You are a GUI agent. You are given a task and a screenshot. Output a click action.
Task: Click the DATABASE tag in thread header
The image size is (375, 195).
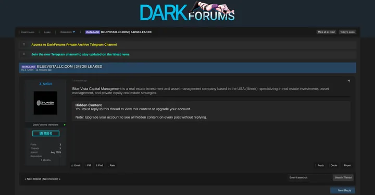coord(29,67)
